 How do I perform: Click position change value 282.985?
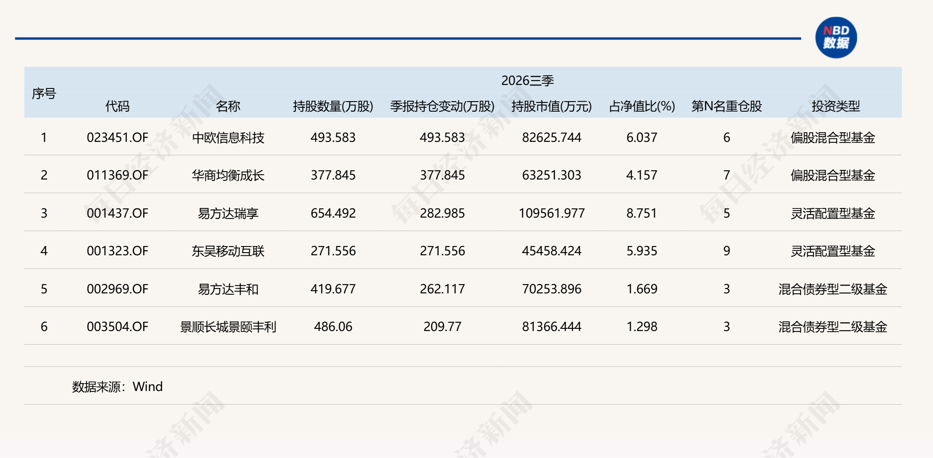443,213
